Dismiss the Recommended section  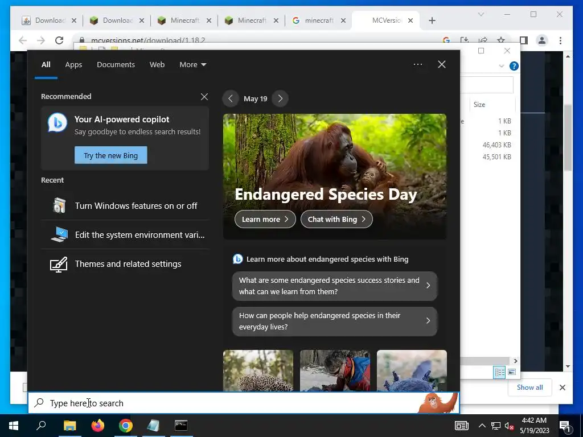coord(204,97)
